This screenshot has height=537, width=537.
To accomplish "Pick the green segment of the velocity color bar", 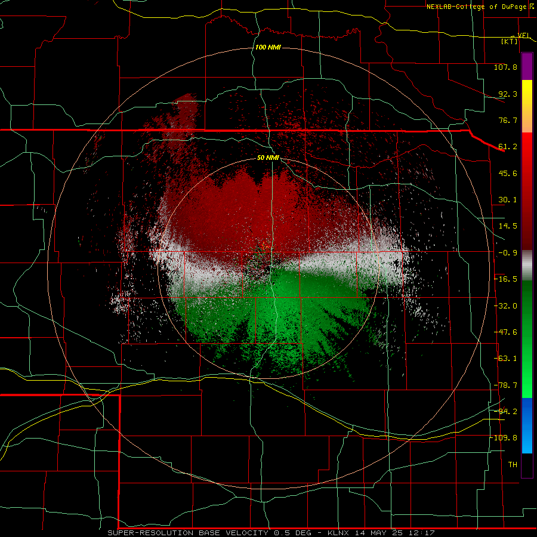I will click(x=527, y=340).
